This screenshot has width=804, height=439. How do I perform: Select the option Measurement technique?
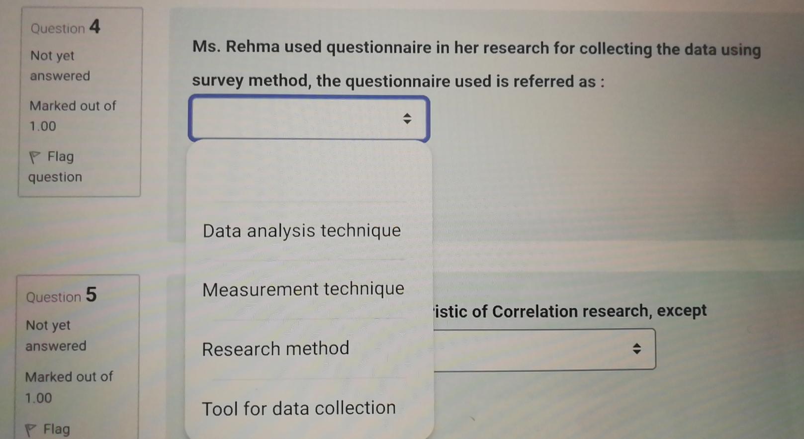click(303, 289)
